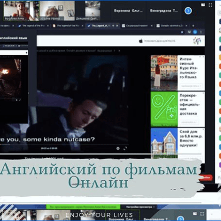Close the Социальный проект tab
221x221 pixels.
(152, 26)
